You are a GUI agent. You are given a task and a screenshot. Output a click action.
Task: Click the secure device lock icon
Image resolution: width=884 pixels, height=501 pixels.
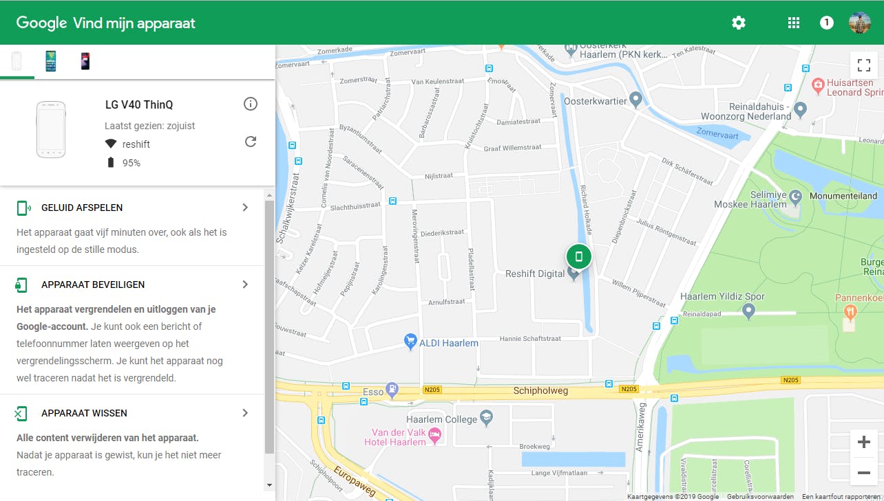point(22,285)
